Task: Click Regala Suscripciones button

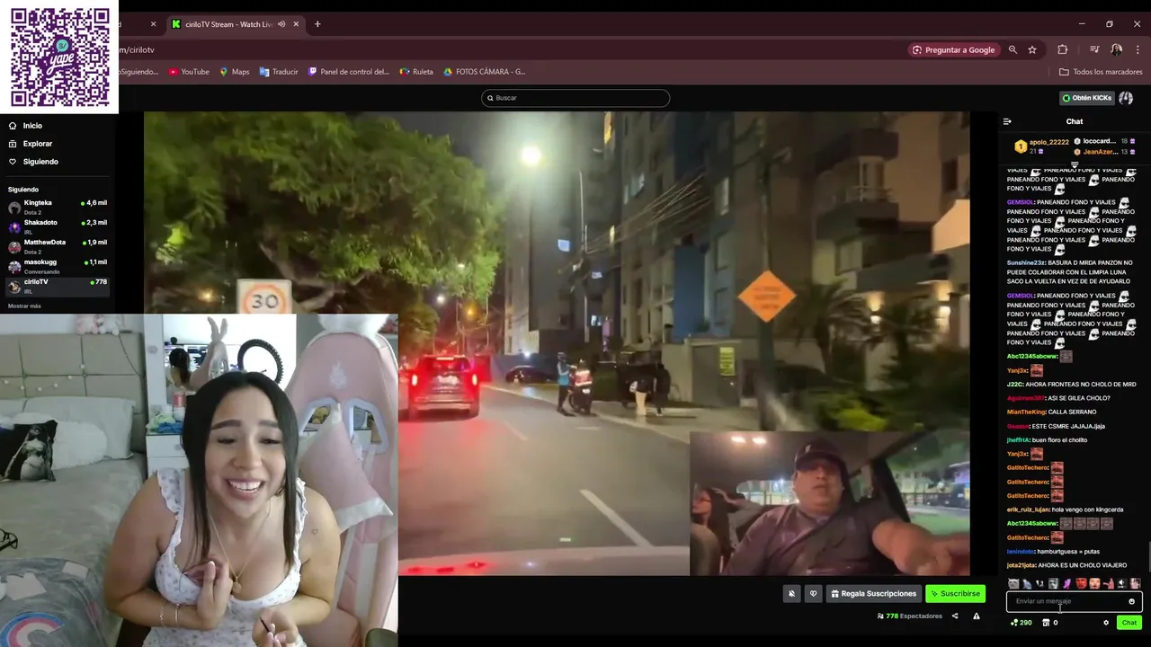Action: pos(874,594)
